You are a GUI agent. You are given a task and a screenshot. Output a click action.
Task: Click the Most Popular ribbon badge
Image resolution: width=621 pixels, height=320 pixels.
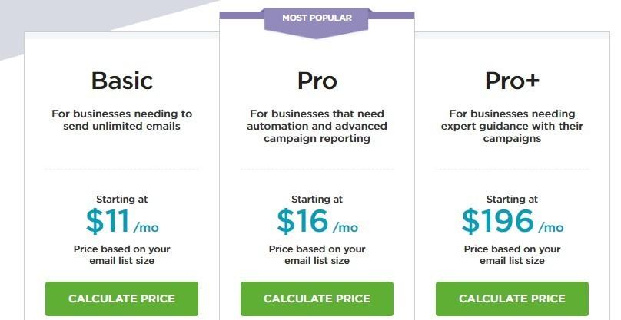pos(317,18)
